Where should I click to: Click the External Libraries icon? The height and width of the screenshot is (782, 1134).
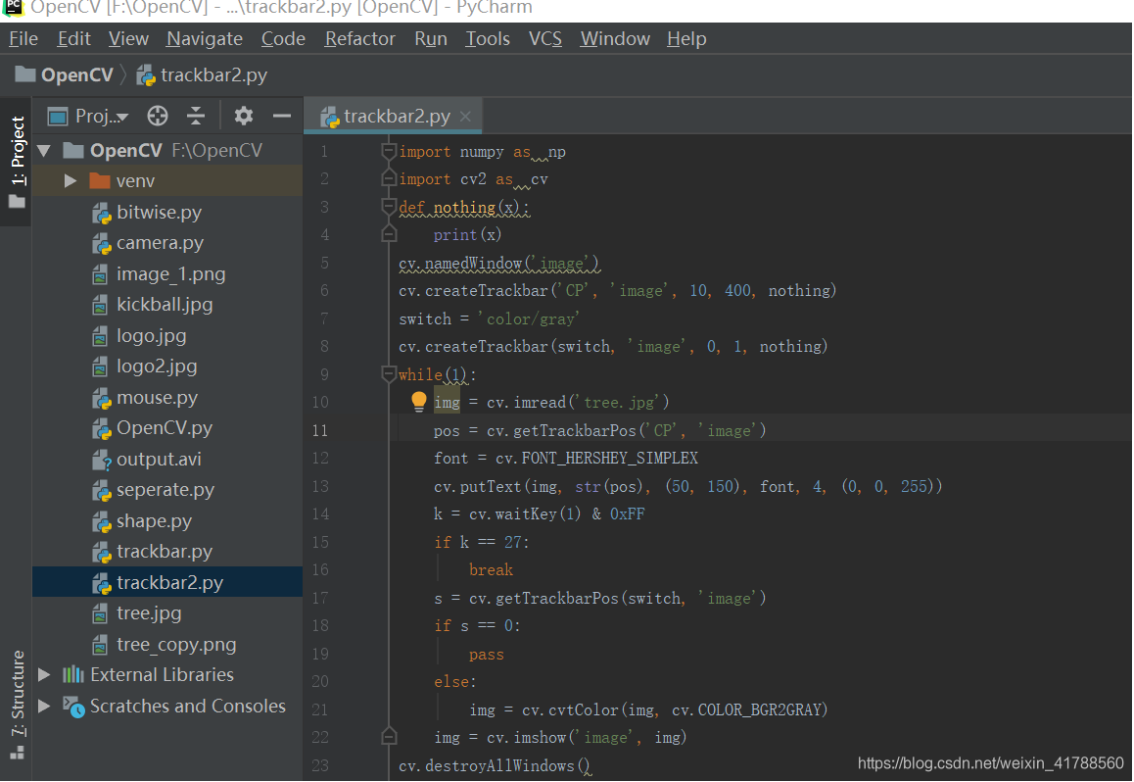point(73,675)
